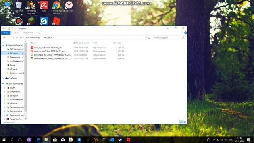The height and width of the screenshot is (143, 254).
Task: Open the Файл ribbon tab
Action: pos(6,33)
